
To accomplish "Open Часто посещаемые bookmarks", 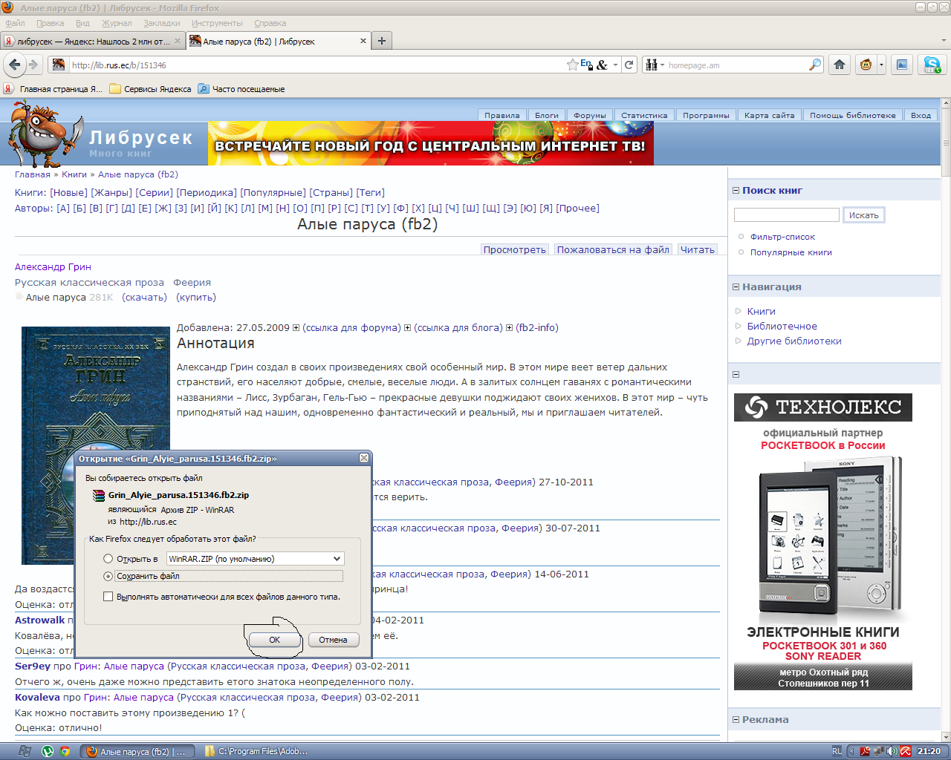I will point(241,89).
